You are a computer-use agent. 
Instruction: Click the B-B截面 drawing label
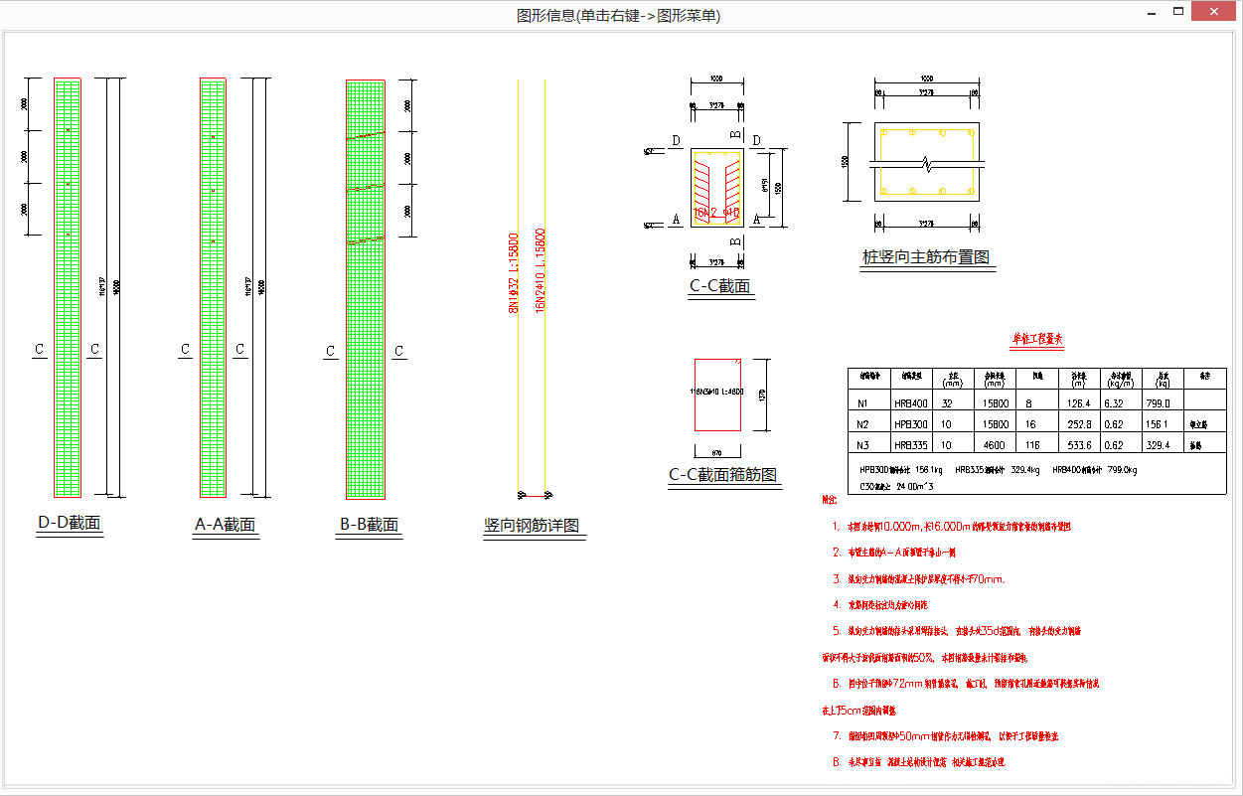click(x=369, y=525)
